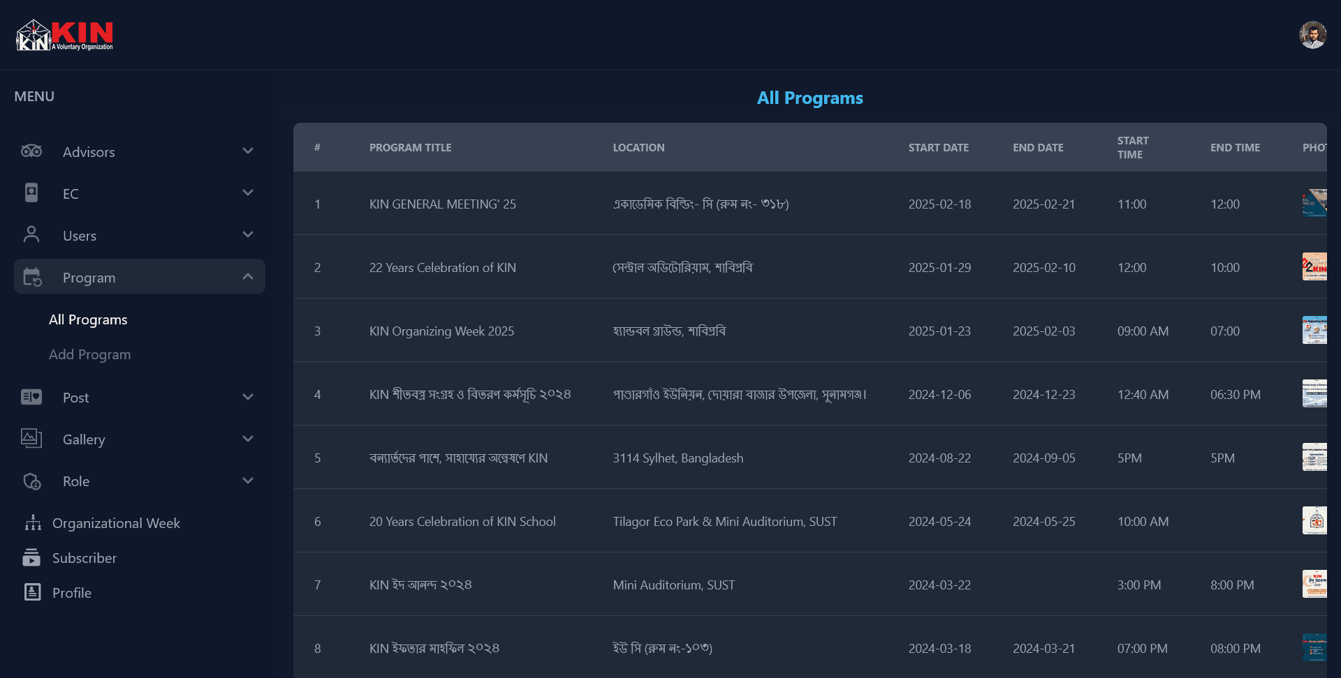Click the photo thumbnail for 22 Years Celebration
The image size is (1341, 678).
coord(1316,267)
